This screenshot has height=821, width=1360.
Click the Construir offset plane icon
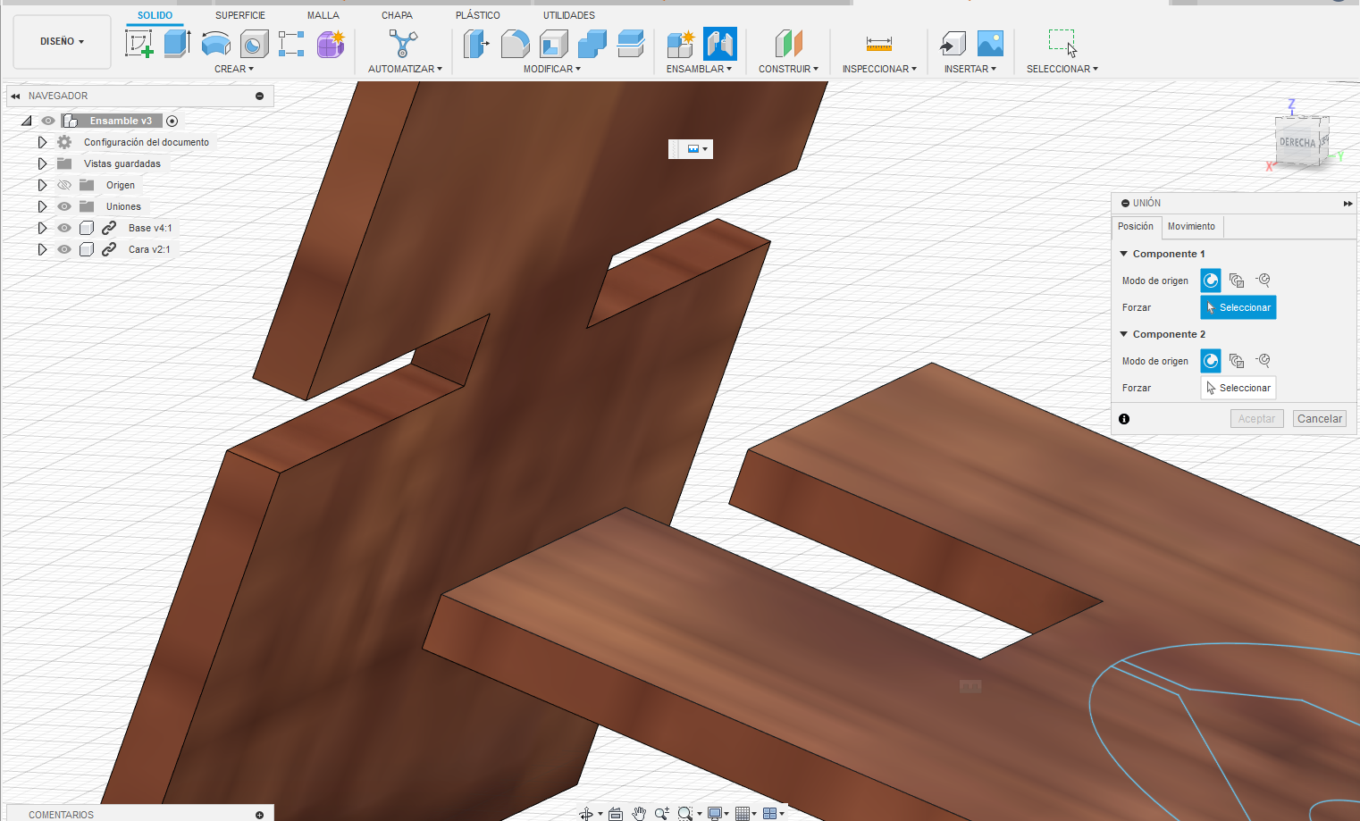tap(788, 43)
